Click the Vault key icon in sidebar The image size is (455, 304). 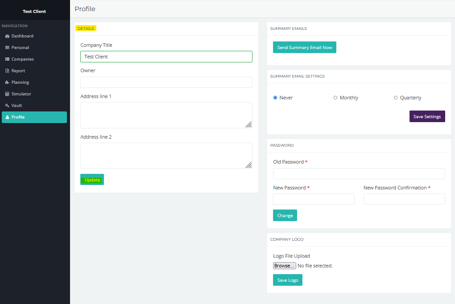[x=7, y=106]
